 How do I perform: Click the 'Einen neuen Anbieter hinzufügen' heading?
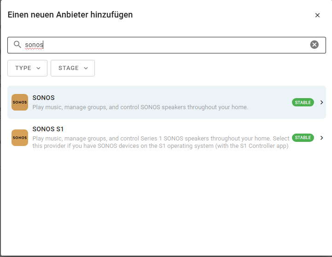pos(70,15)
